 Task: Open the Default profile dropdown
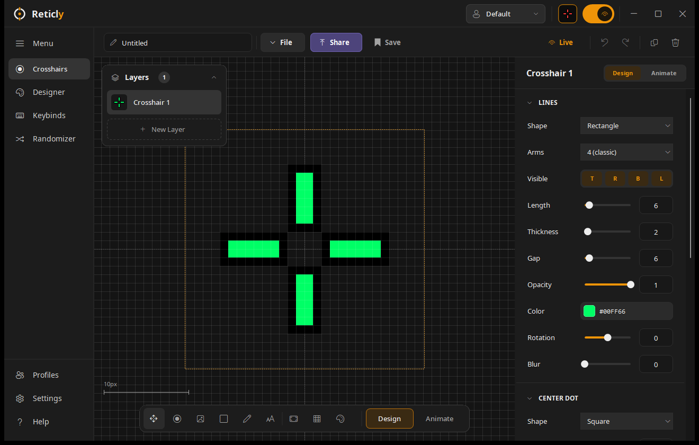click(x=506, y=14)
